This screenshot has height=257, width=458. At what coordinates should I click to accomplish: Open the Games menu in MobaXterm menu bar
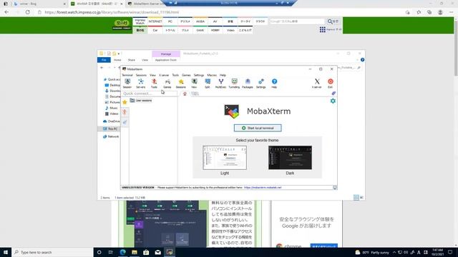point(186,75)
